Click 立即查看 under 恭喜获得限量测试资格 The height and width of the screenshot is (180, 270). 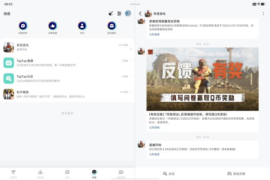pyautogui.click(x=154, y=34)
